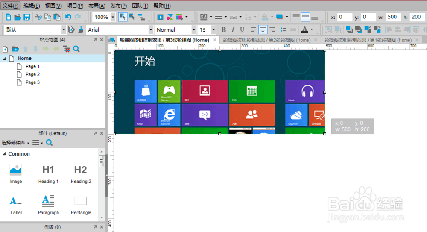Open the 默认 widget style dropdown
The width and height of the screenshot is (427, 232).
pos(64,30)
